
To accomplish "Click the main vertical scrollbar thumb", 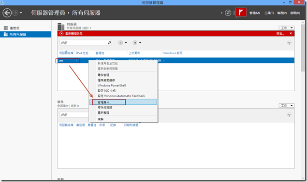I will point(303,48).
